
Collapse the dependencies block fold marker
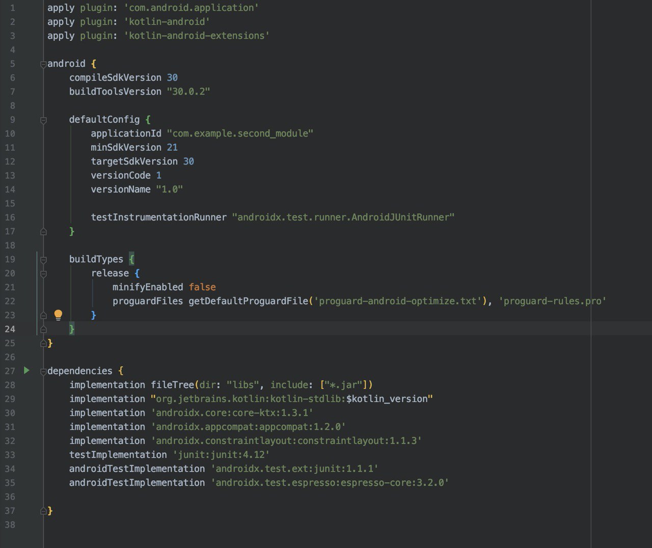click(43, 371)
